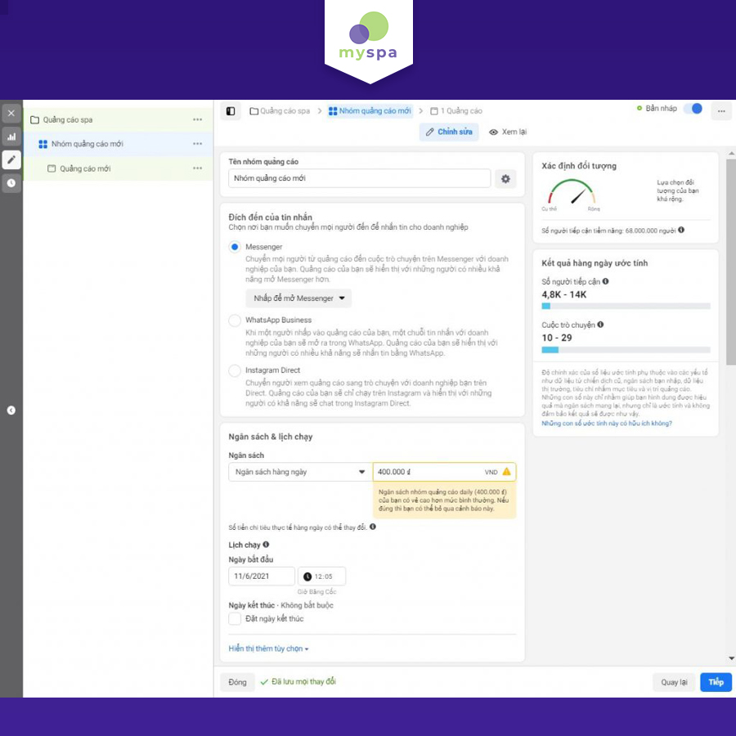736x736 pixels.
Task: Click the Số người tiếp cận progress bar
Action: 626,306
